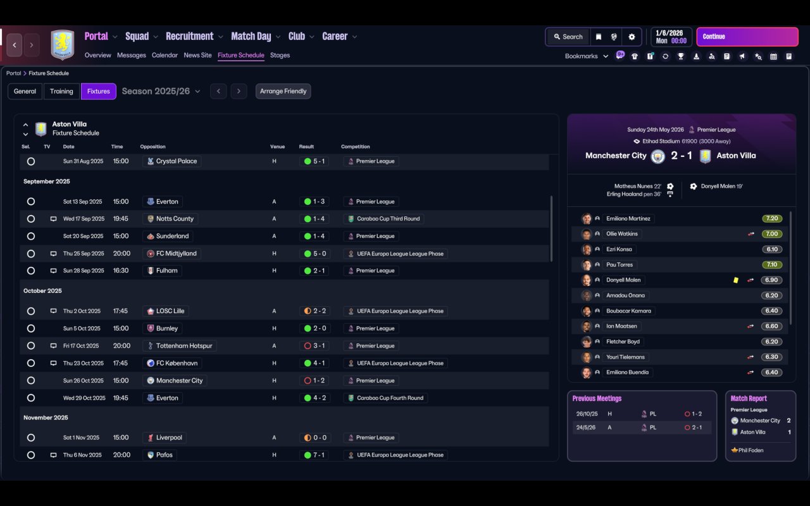Open the Bookmarks dropdown
The height and width of the screenshot is (506, 810).
[x=587, y=56]
